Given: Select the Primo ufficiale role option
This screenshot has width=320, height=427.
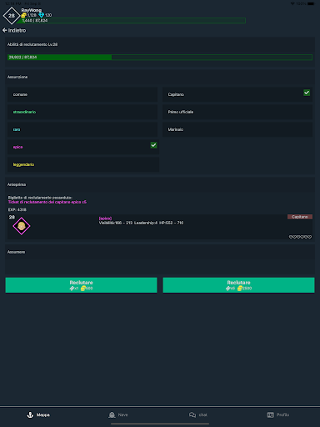Looking at the screenshot, I should 237,112.
